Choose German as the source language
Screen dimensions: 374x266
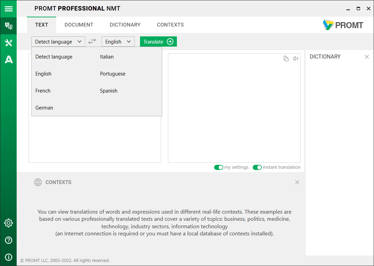click(x=44, y=107)
